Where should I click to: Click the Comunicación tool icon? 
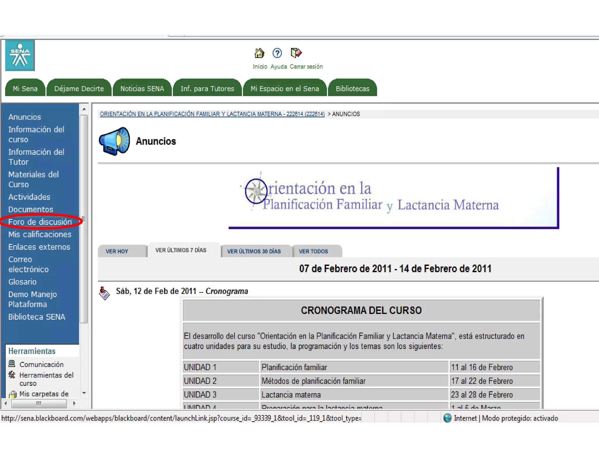click(x=12, y=364)
